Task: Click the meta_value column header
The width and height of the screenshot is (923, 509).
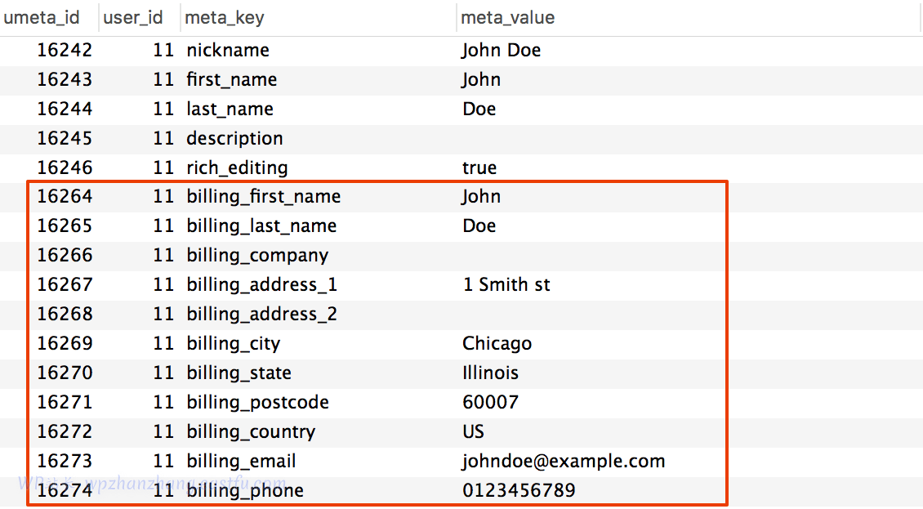Action: [507, 17]
